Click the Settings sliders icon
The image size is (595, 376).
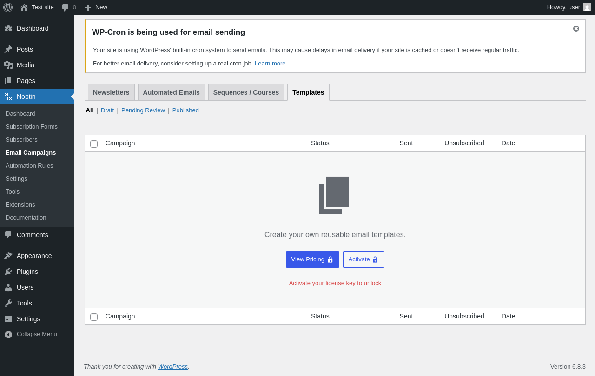[8, 319]
